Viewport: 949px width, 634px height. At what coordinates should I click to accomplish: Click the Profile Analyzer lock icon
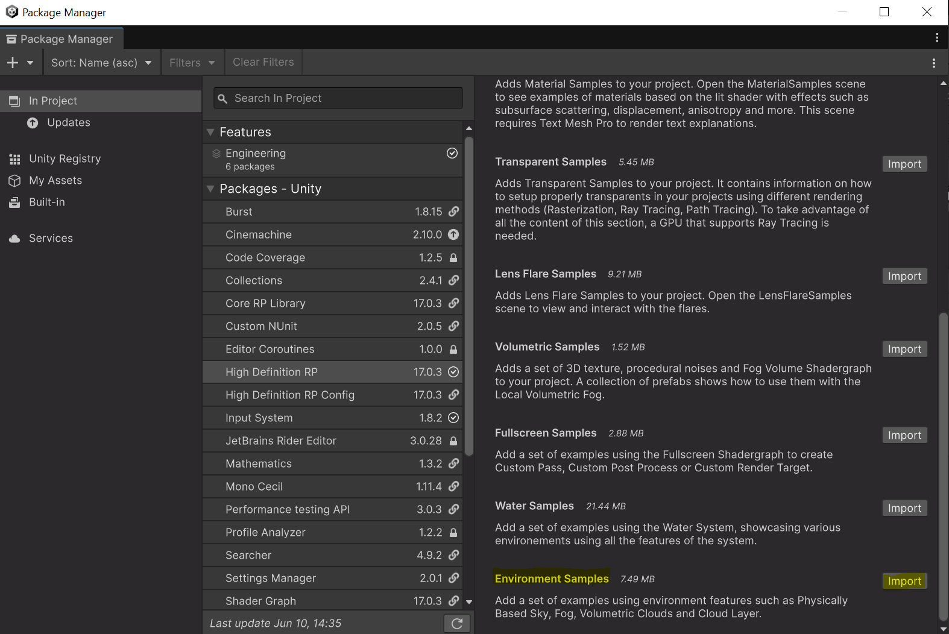[x=453, y=532]
